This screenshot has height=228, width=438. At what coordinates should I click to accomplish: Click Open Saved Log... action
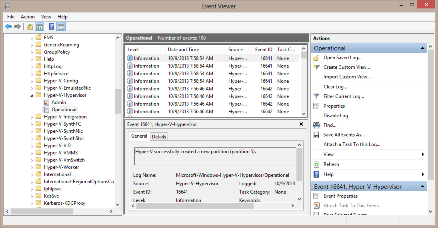tap(342, 58)
